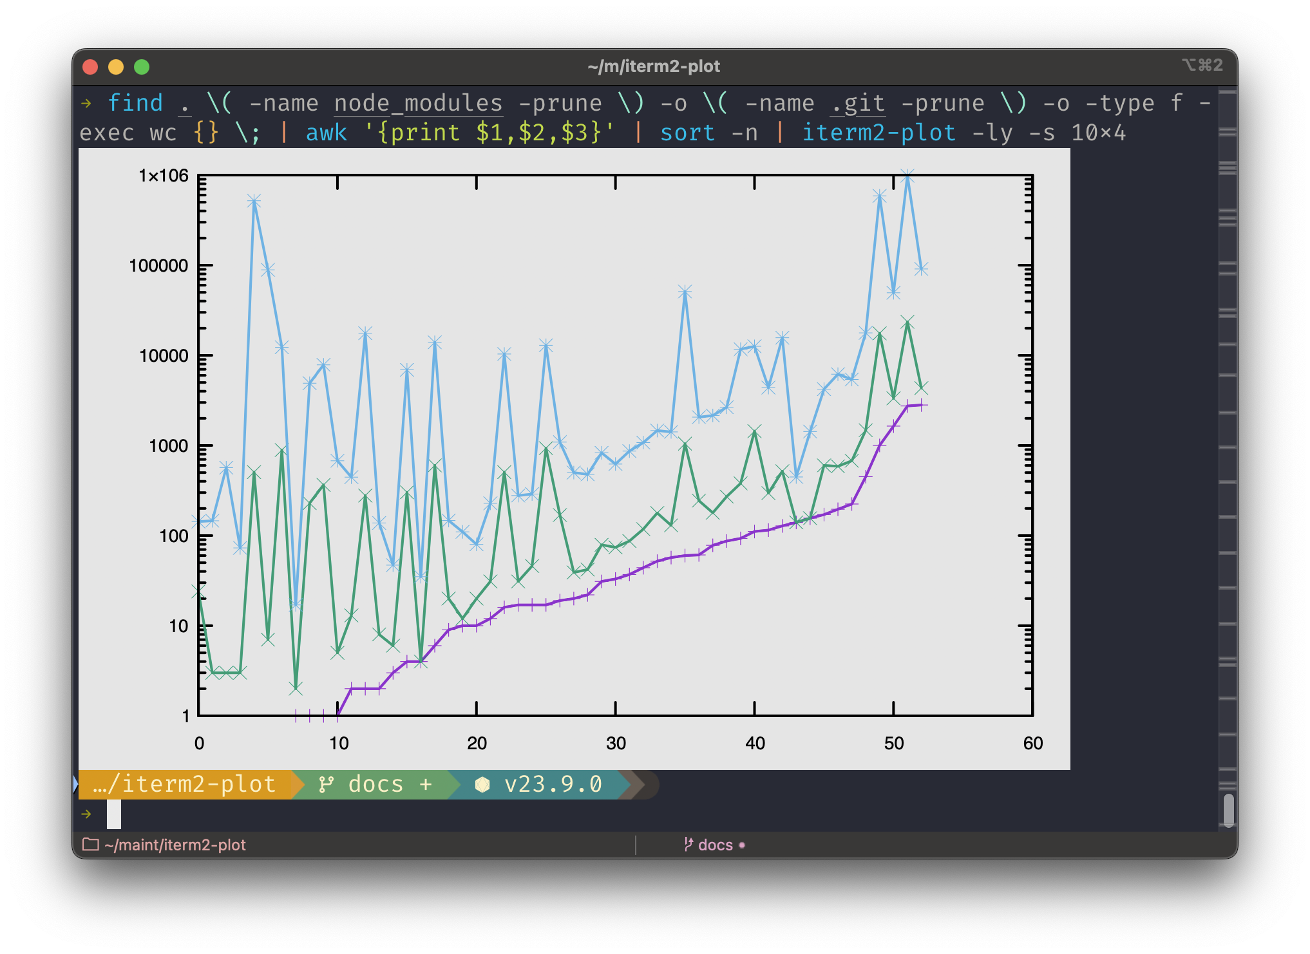Click the yellow minimize window button
The height and width of the screenshot is (954, 1310).
click(116, 67)
